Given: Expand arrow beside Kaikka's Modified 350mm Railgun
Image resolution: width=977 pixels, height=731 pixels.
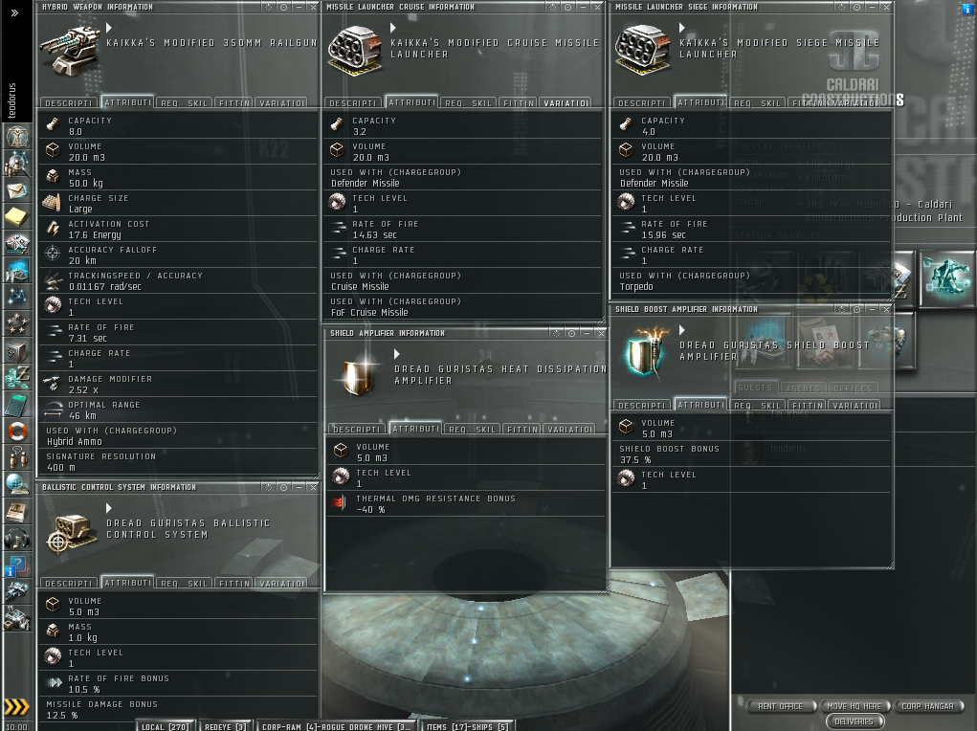Looking at the screenshot, I should (109, 28).
